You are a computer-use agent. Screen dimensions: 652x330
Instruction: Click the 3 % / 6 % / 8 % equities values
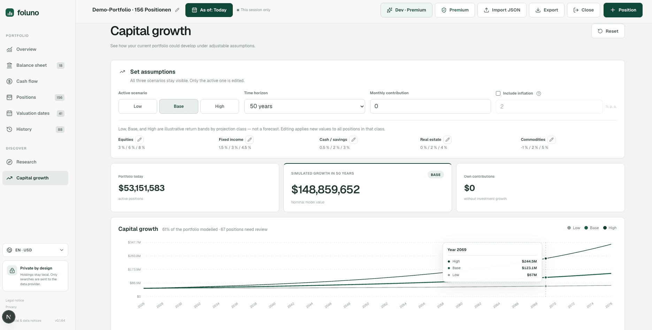(131, 148)
